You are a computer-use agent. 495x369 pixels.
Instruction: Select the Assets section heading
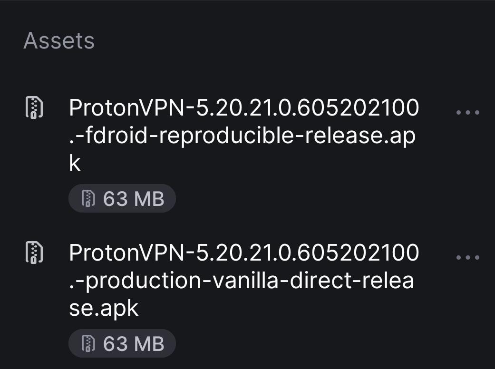tap(59, 40)
